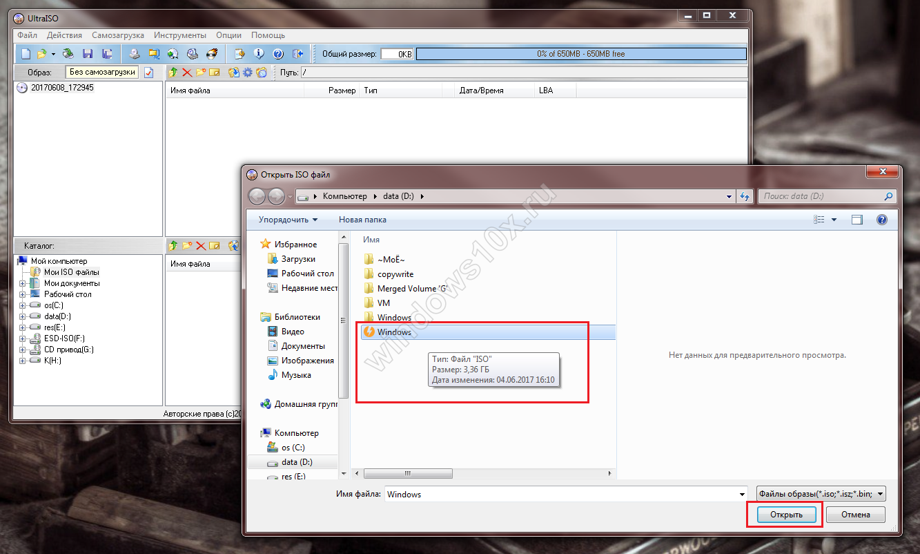This screenshot has width=920, height=554.
Task: Select the Windows ISO file with orange icon
Action: (487, 332)
